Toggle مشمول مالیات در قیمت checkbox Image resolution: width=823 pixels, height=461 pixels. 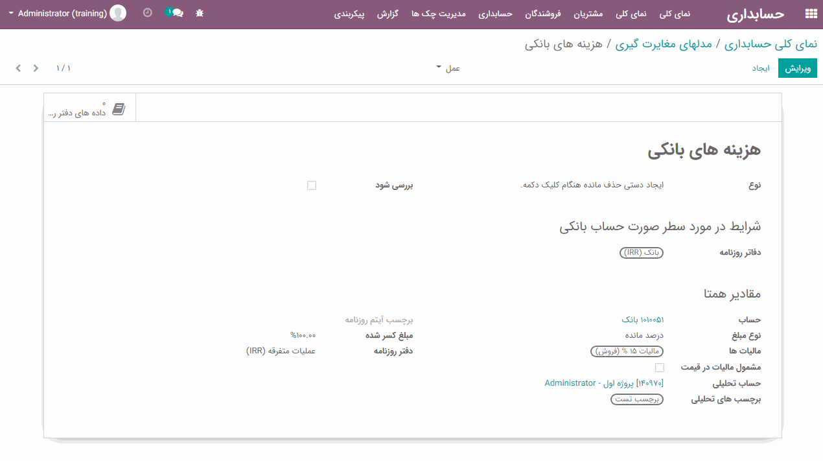(x=660, y=368)
